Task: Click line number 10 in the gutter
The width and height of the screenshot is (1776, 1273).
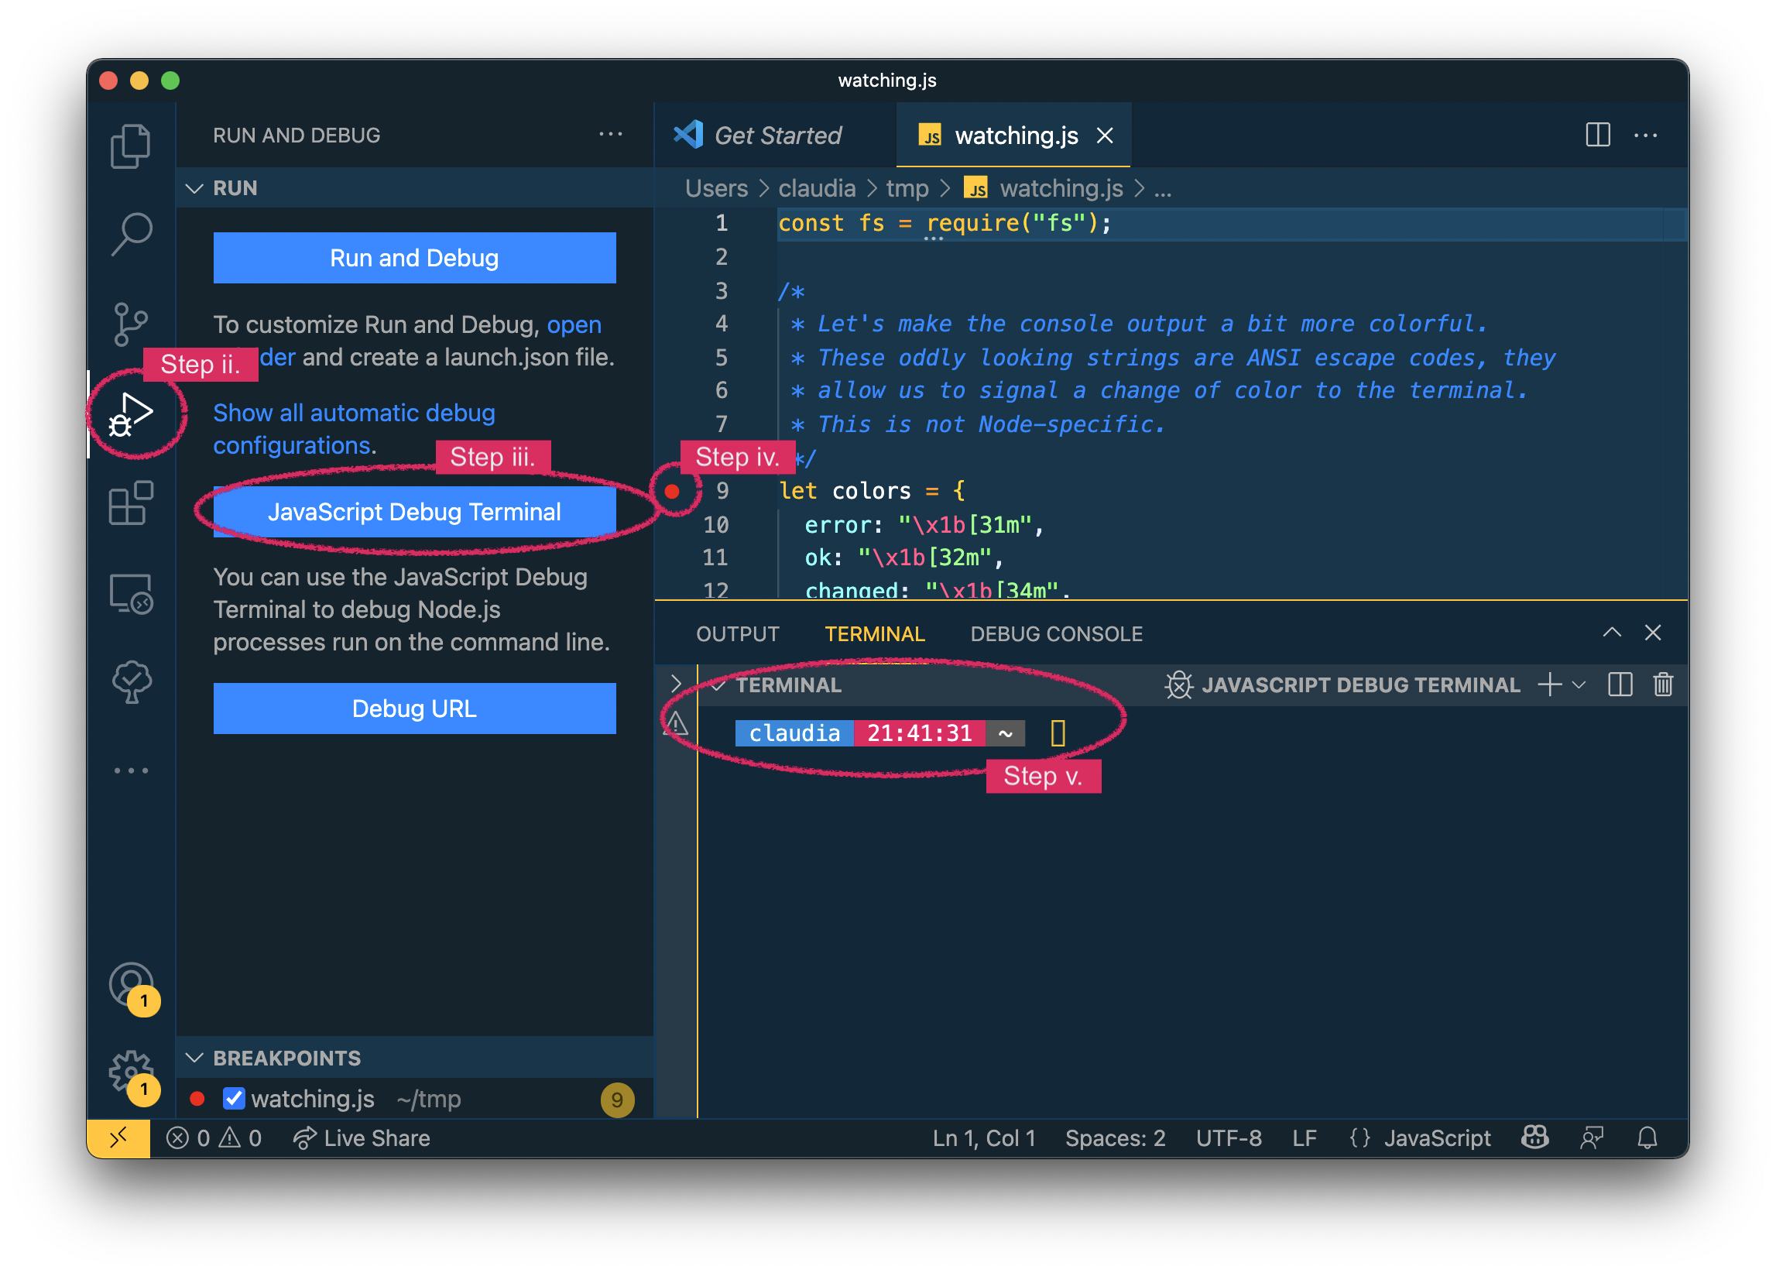Action: pos(715,525)
